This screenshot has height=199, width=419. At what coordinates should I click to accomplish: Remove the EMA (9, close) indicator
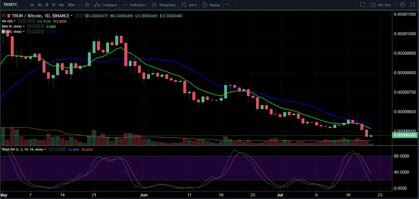(x=42, y=26)
